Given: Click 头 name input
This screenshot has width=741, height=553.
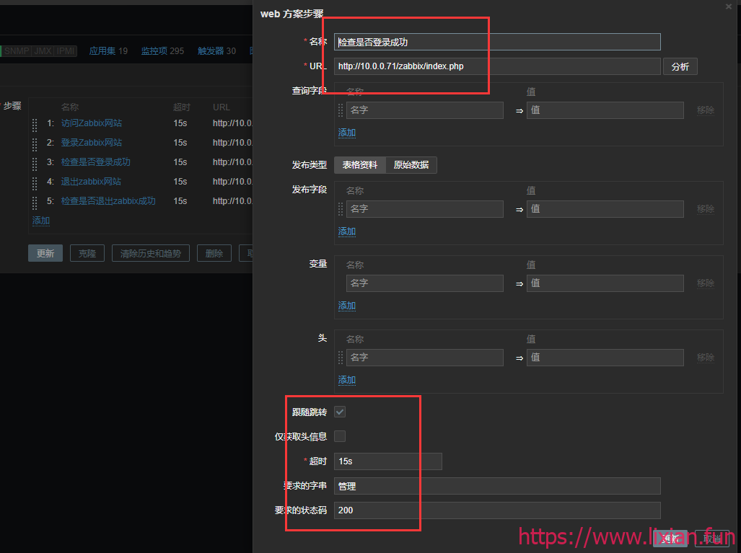Looking at the screenshot, I should tap(424, 357).
